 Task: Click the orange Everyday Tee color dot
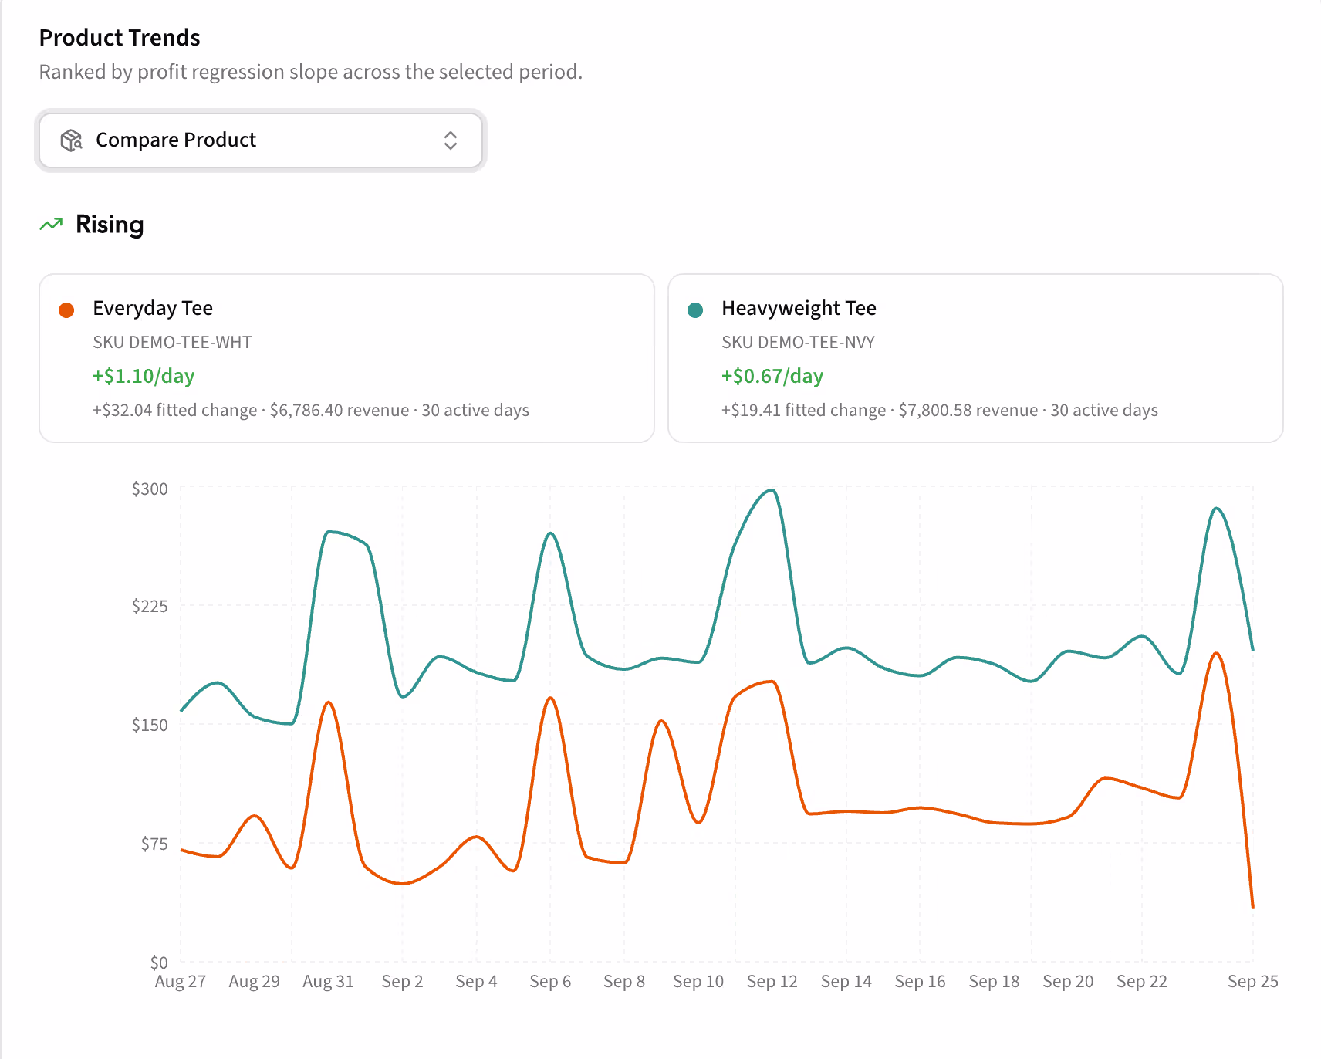(66, 310)
